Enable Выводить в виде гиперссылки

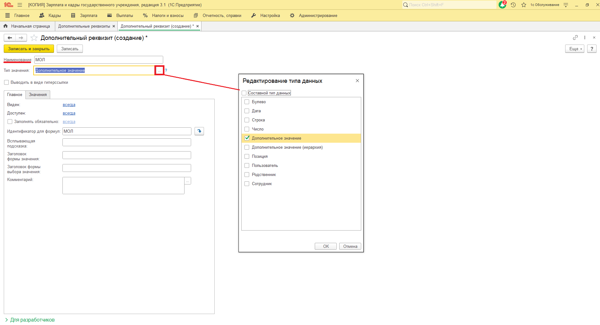coord(6,83)
